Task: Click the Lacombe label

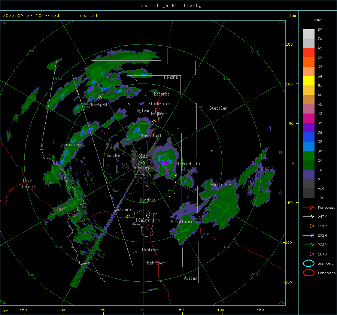Action: click(x=162, y=94)
